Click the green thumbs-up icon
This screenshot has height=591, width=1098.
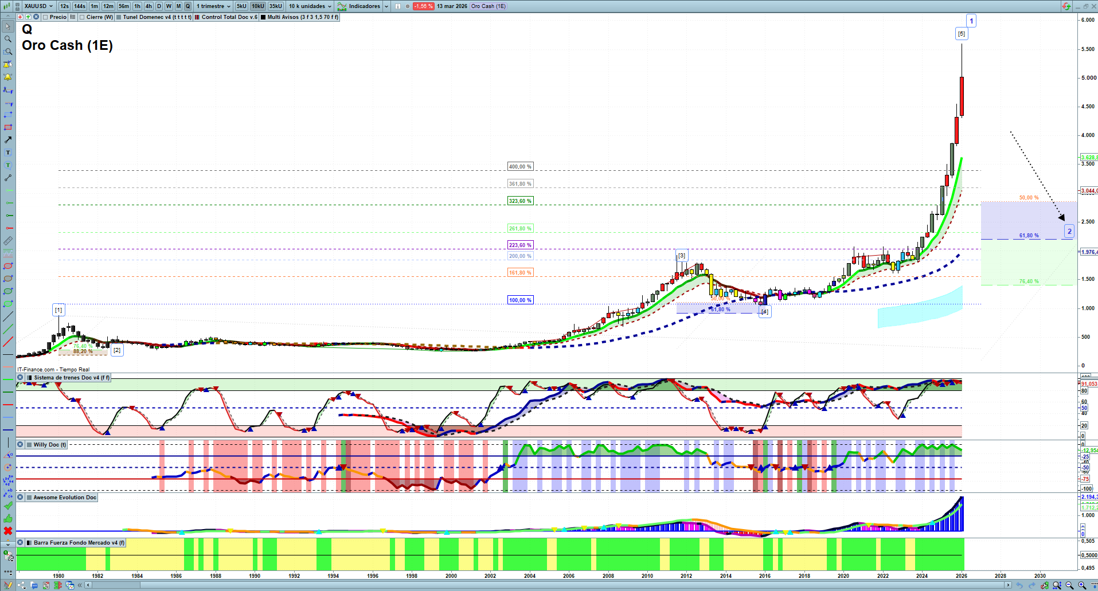(x=8, y=518)
